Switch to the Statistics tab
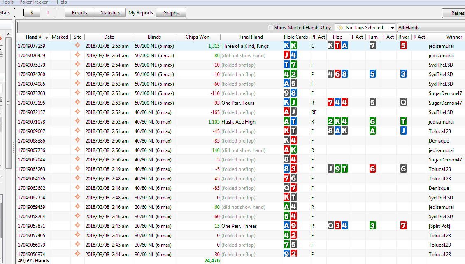The image size is (465, 264). [x=110, y=12]
